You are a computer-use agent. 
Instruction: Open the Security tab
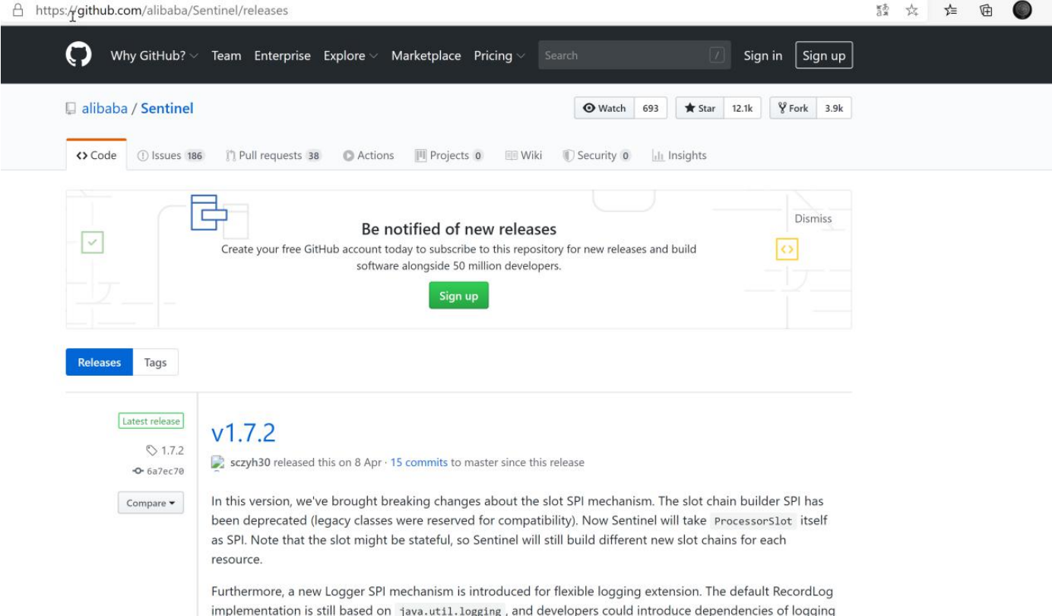597,155
